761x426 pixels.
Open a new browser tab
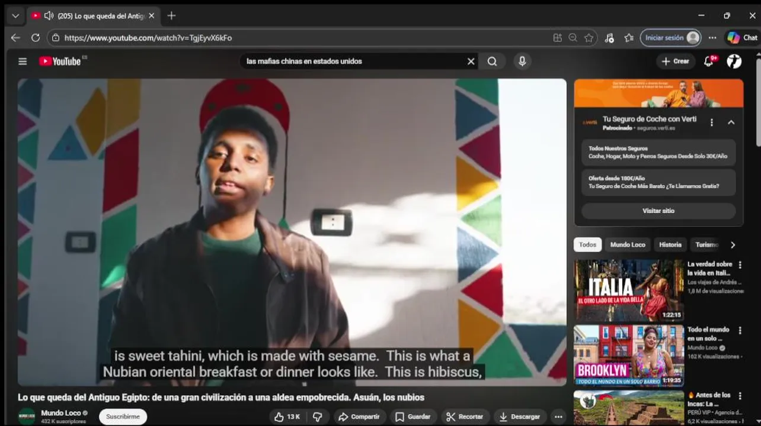click(171, 15)
